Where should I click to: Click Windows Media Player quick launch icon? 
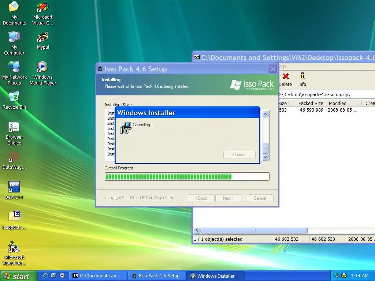62,276
